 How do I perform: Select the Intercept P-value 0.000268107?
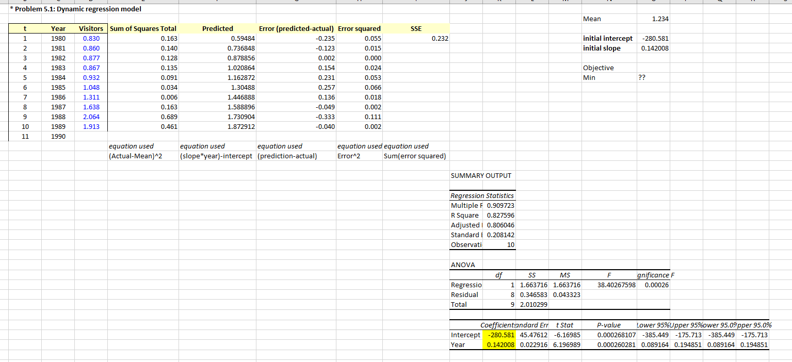[x=617, y=335]
